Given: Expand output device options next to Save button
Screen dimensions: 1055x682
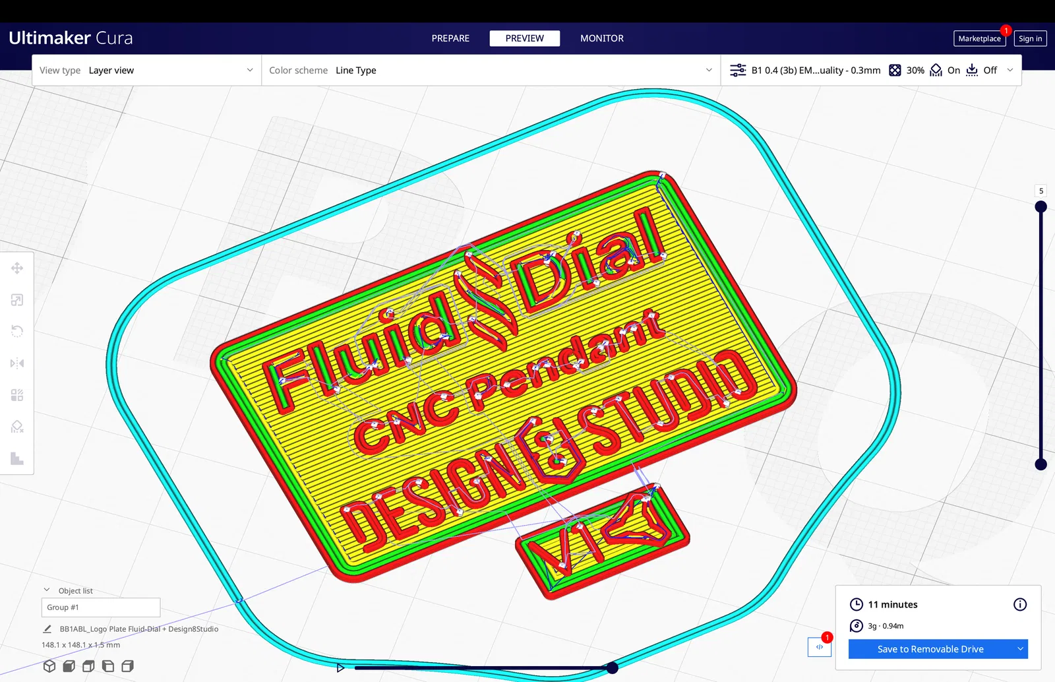Looking at the screenshot, I should click(x=1021, y=649).
